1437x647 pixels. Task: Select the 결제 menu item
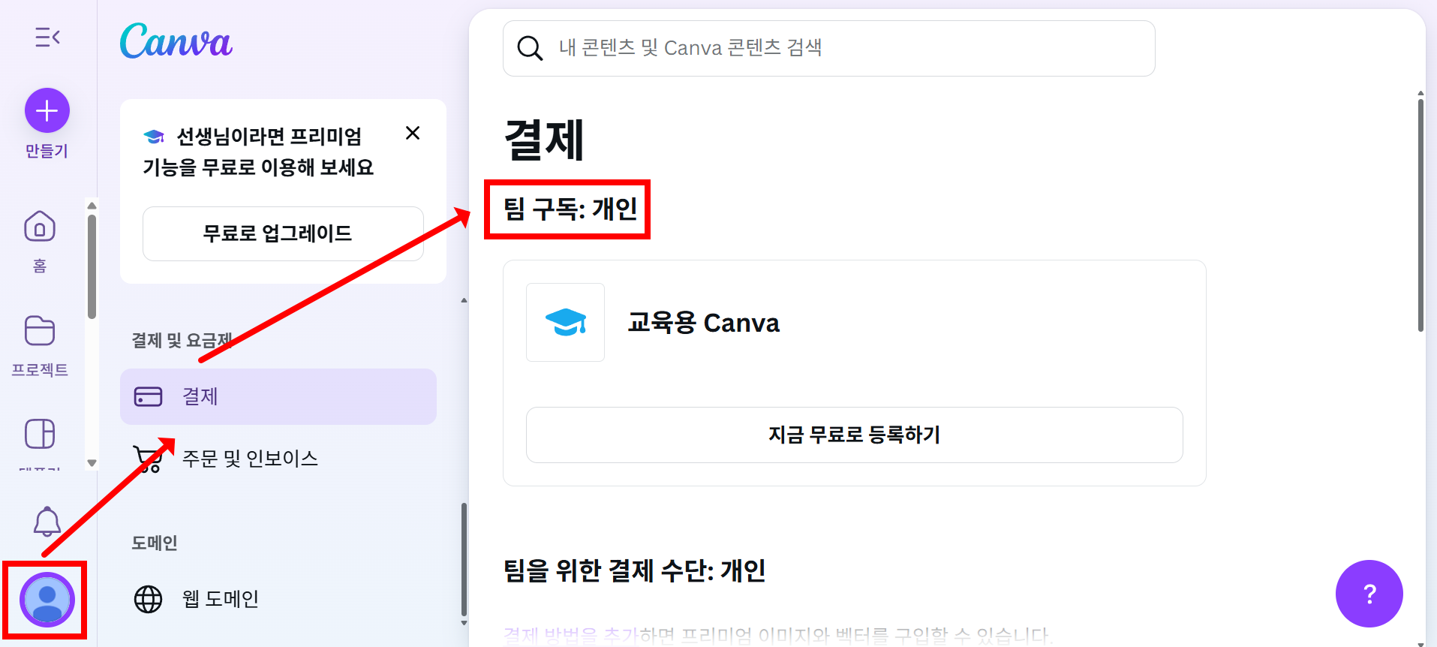[x=278, y=396]
